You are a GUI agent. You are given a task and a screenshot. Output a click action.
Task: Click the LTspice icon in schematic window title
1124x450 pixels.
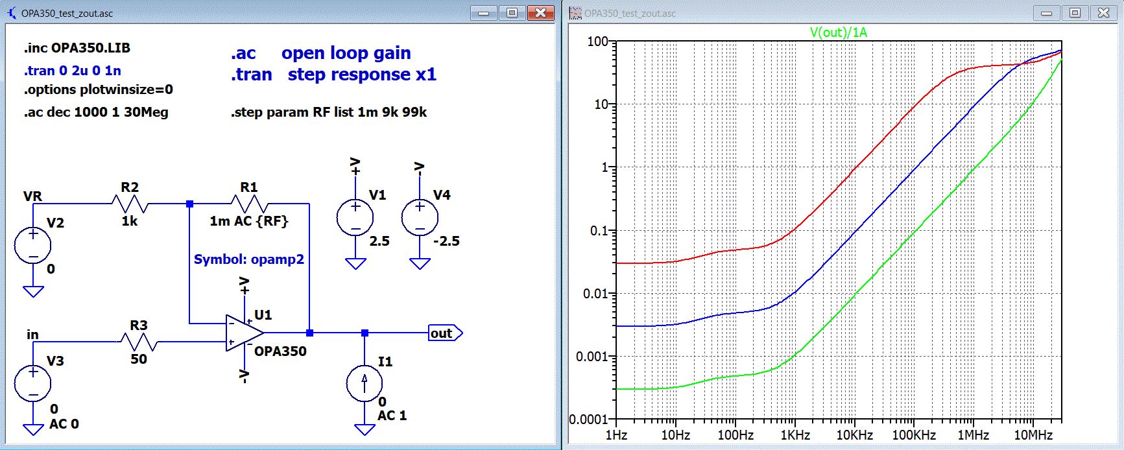pos(10,12)
